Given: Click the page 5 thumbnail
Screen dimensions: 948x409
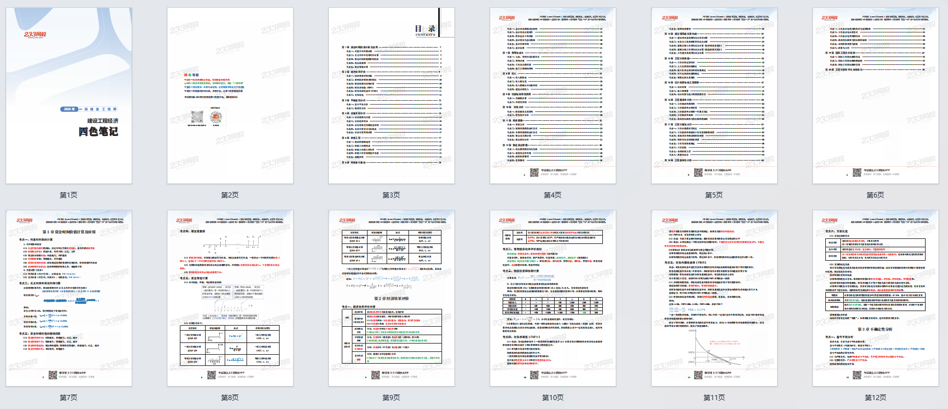Looking at the screenshot, I should click(x=714, y=95).
